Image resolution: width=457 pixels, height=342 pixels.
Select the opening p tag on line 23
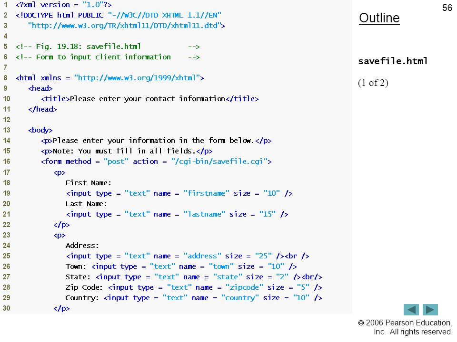[x=60, y=235]
